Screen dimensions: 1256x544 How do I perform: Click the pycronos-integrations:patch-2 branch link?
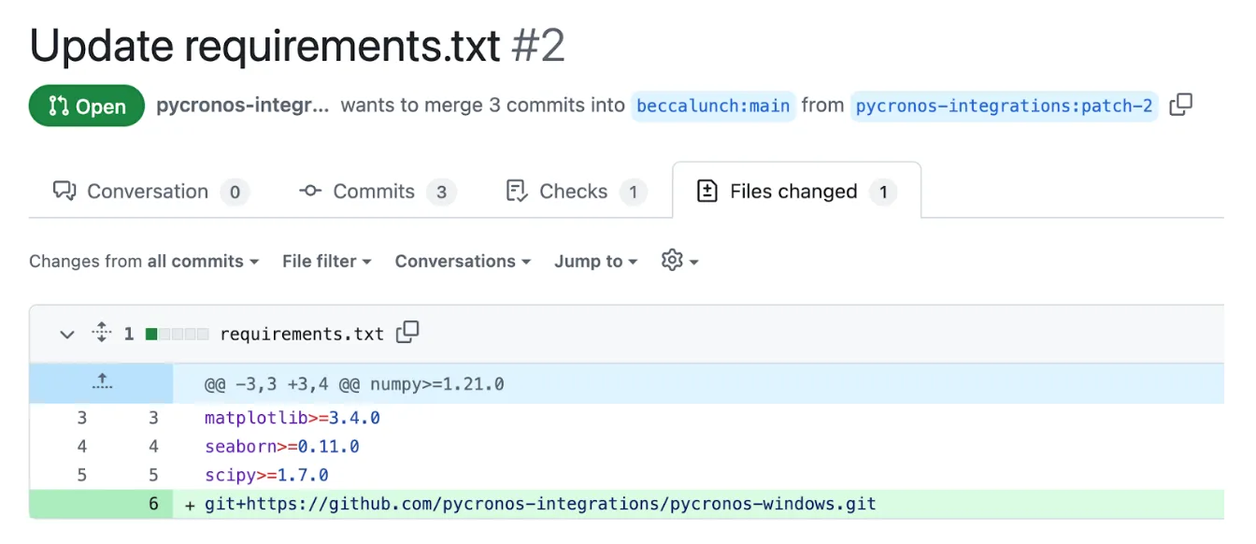1004,106
